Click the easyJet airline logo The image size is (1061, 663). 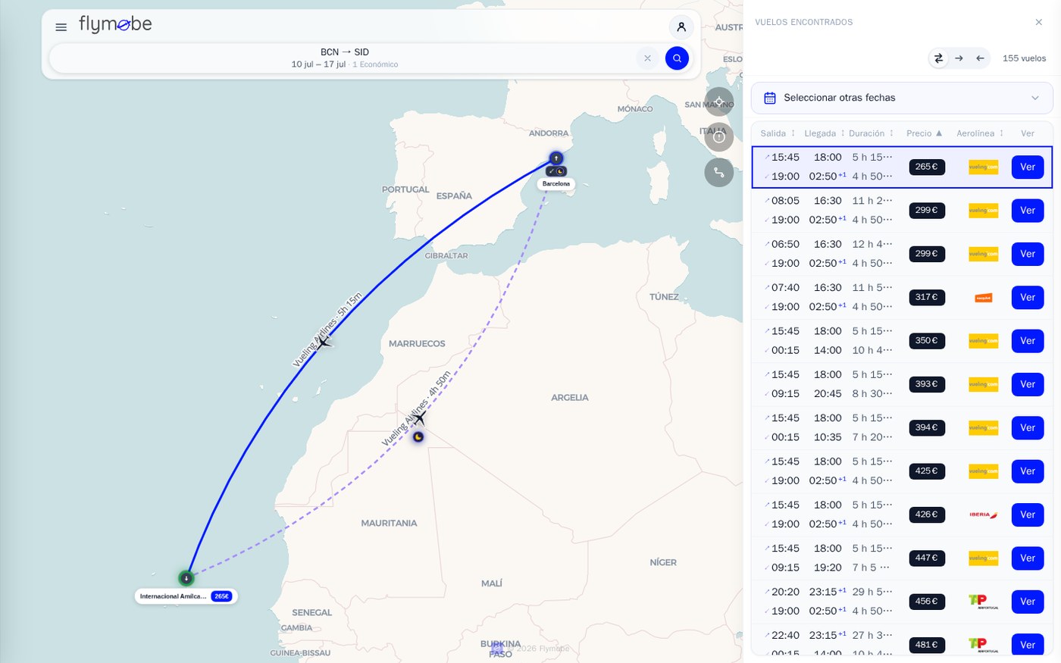coord(983,298)
